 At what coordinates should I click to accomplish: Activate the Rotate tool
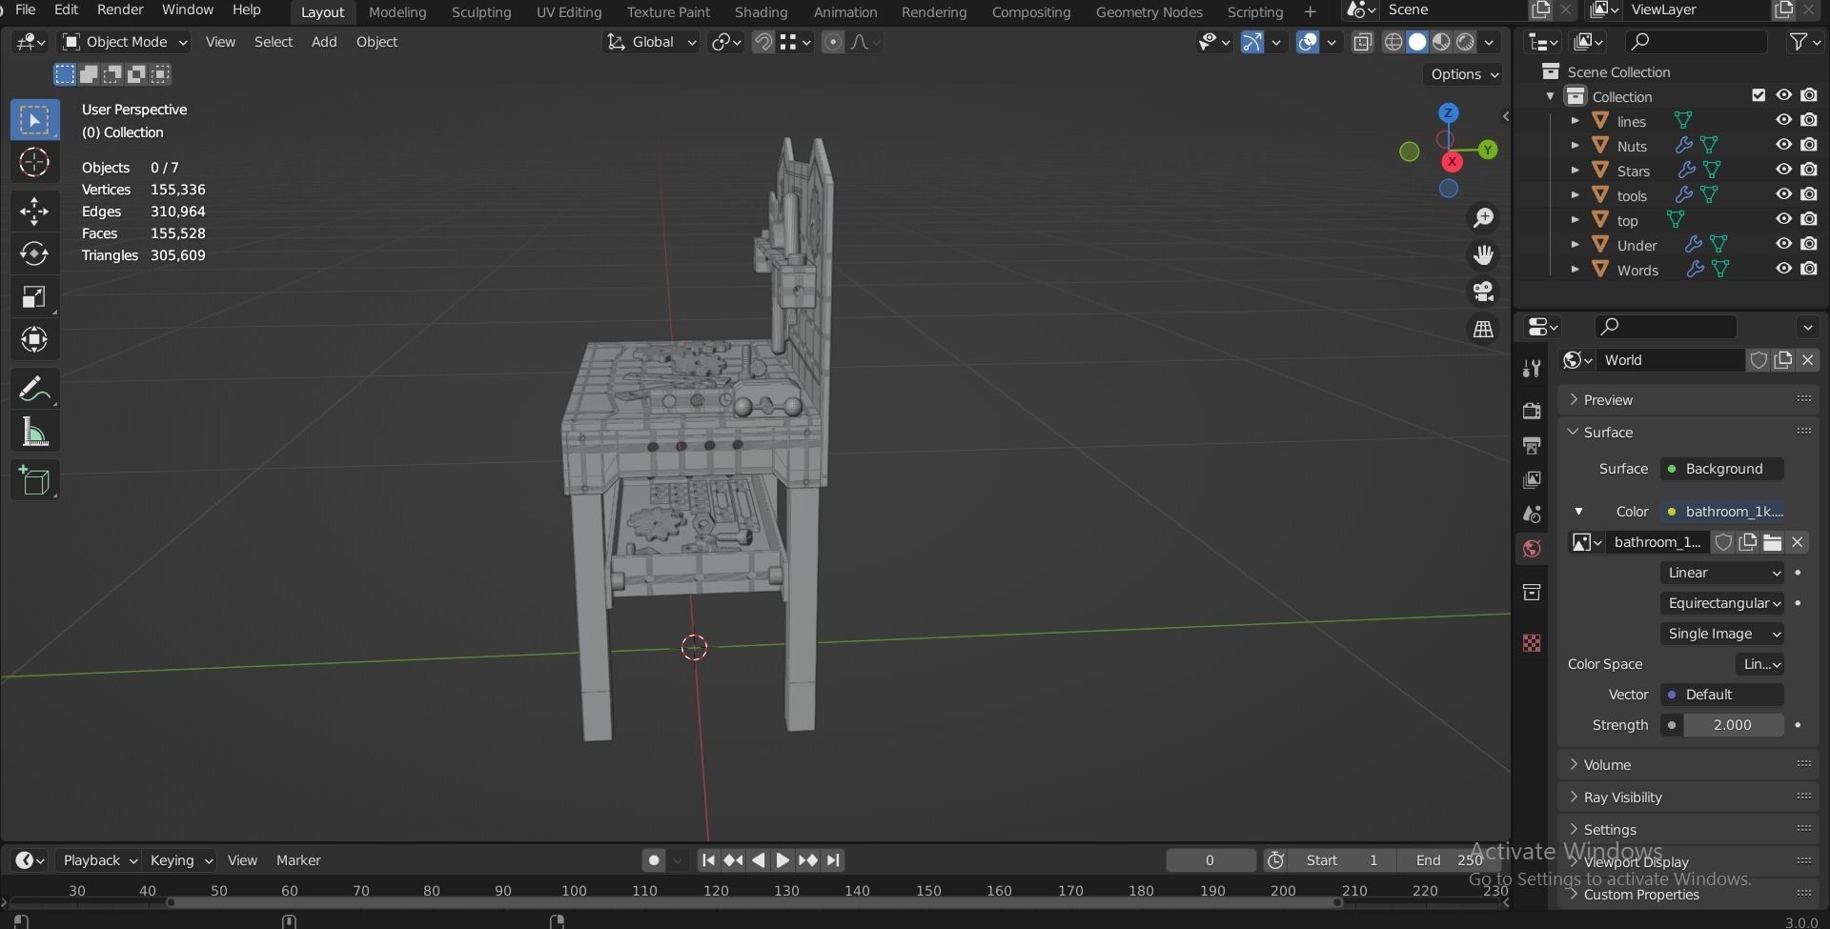34,253
